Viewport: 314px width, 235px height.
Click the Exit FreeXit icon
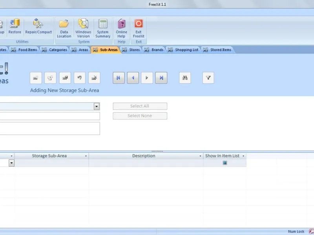pyautogui.click(x=139, y=23)
